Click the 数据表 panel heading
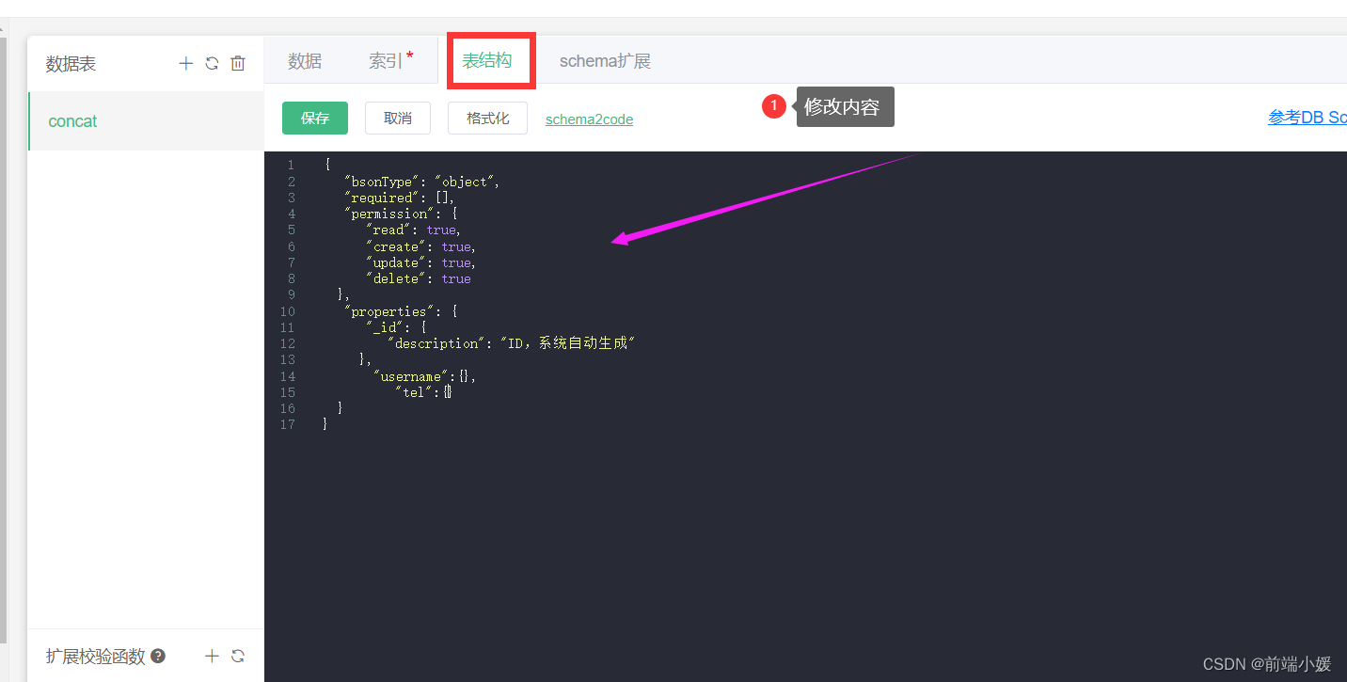Viewport: 1347px width, 682px height. [71, 64]
